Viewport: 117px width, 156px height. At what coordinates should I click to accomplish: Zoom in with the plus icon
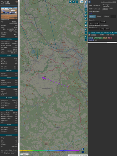pos(83,149)
